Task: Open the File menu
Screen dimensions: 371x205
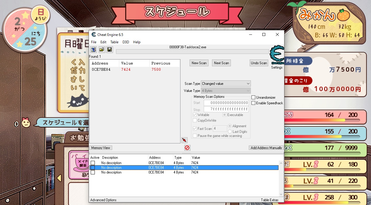Action: click(94, 42)
